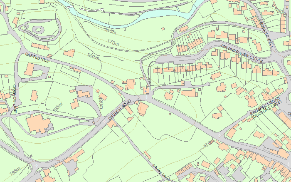This screenshot has height=182, width=291.
Task: Select the CAMPION LANE street label
Action: pyautogui.click(x=14, y=99)
